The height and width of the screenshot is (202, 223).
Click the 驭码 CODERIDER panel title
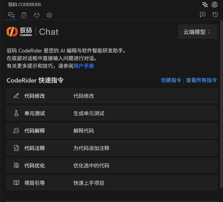[x=25, y=4]
